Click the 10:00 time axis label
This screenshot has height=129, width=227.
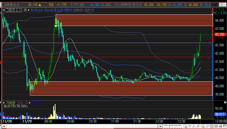click(x=71, y=121)
